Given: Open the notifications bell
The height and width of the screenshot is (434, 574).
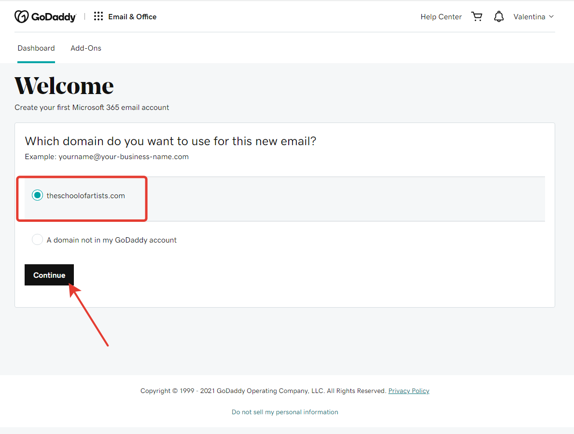Looking at the screenshot, I should [499, 17].
